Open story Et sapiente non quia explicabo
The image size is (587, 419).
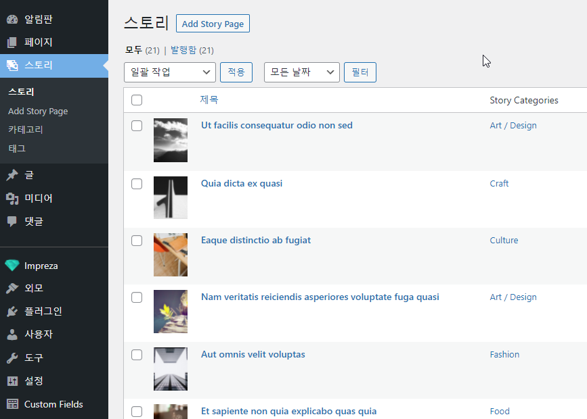tap(288, 411)
